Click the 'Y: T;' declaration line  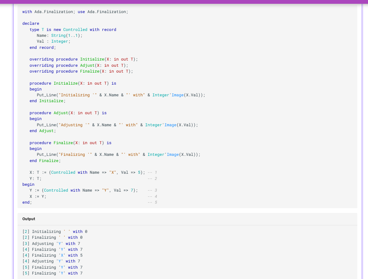tap(35, 179)
